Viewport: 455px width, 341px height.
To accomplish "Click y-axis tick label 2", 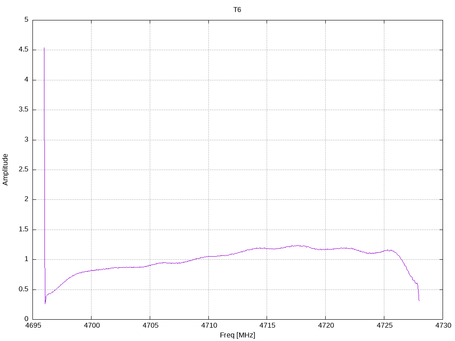I will coord(26,199).
